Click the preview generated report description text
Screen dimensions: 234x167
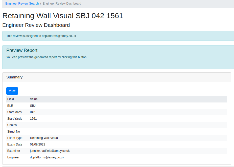coord(46,57)
